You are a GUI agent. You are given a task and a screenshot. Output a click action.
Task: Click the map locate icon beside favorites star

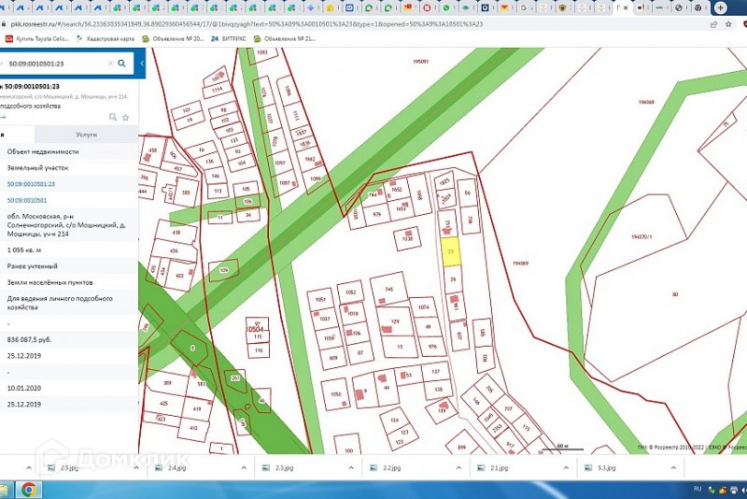click(113, 117)
